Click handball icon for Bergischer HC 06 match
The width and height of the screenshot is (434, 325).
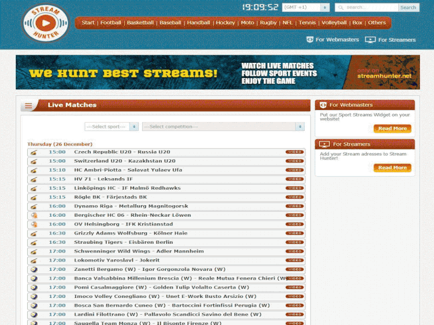34,215
